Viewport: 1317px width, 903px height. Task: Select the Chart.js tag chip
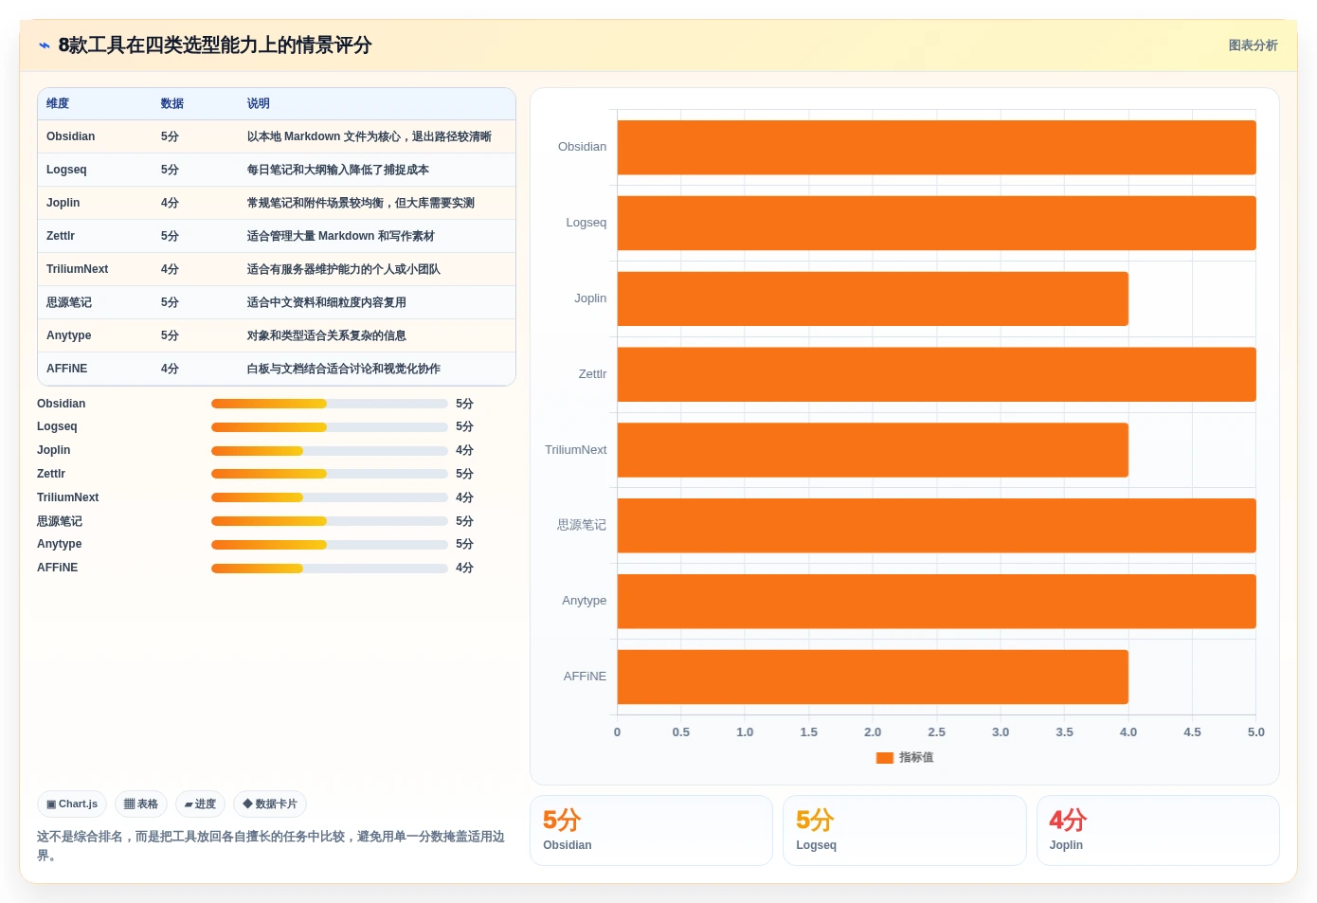72,804
